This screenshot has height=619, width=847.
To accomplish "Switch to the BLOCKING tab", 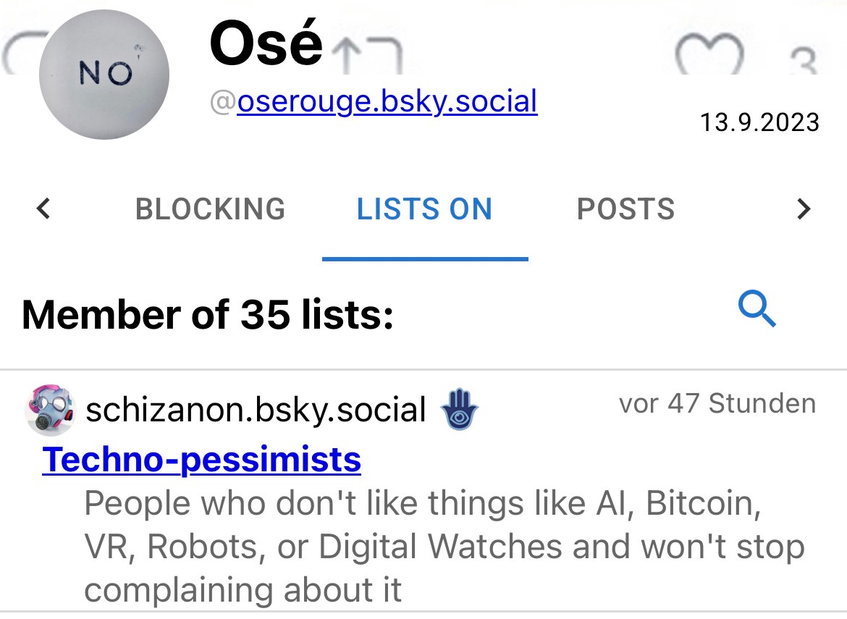I will coord(210,209).
